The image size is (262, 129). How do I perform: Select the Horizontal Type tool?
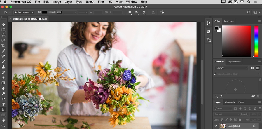tap(3, 104)
